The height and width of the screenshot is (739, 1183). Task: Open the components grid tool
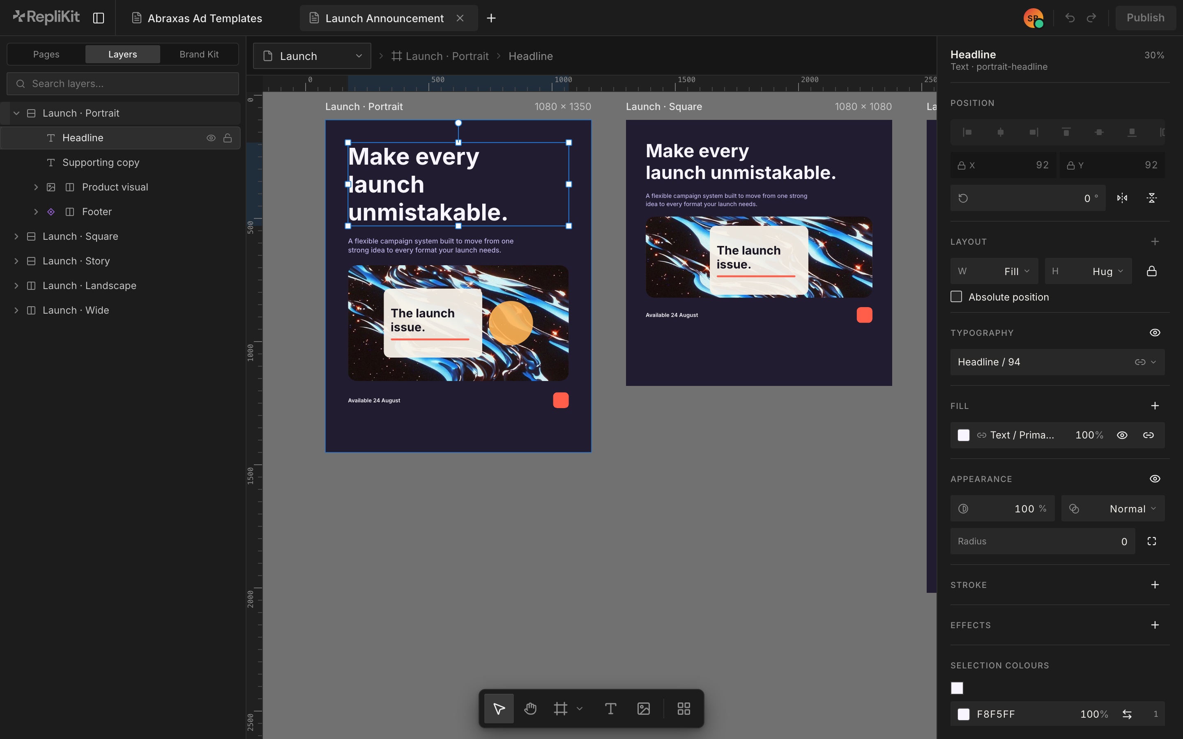point(684,708)
